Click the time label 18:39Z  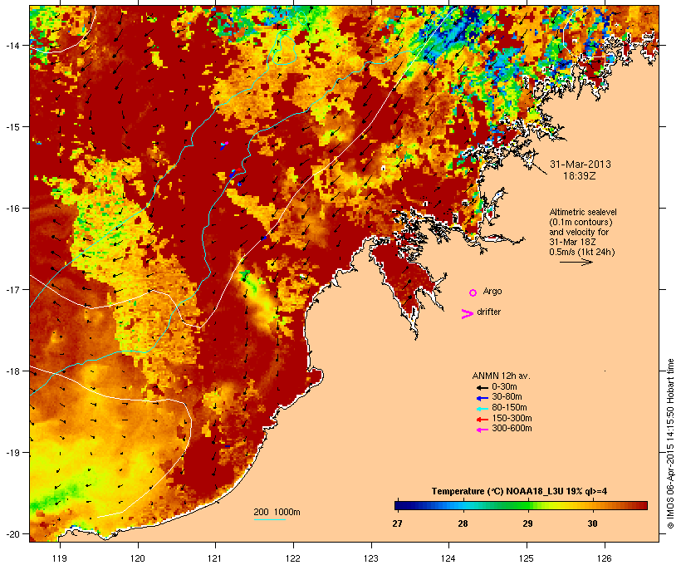[580, 176]
